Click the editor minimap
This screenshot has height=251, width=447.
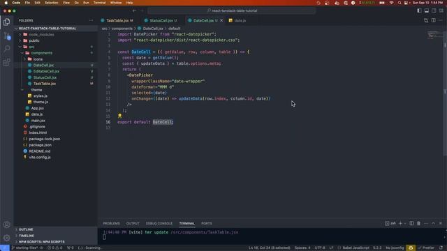point(434,35)
